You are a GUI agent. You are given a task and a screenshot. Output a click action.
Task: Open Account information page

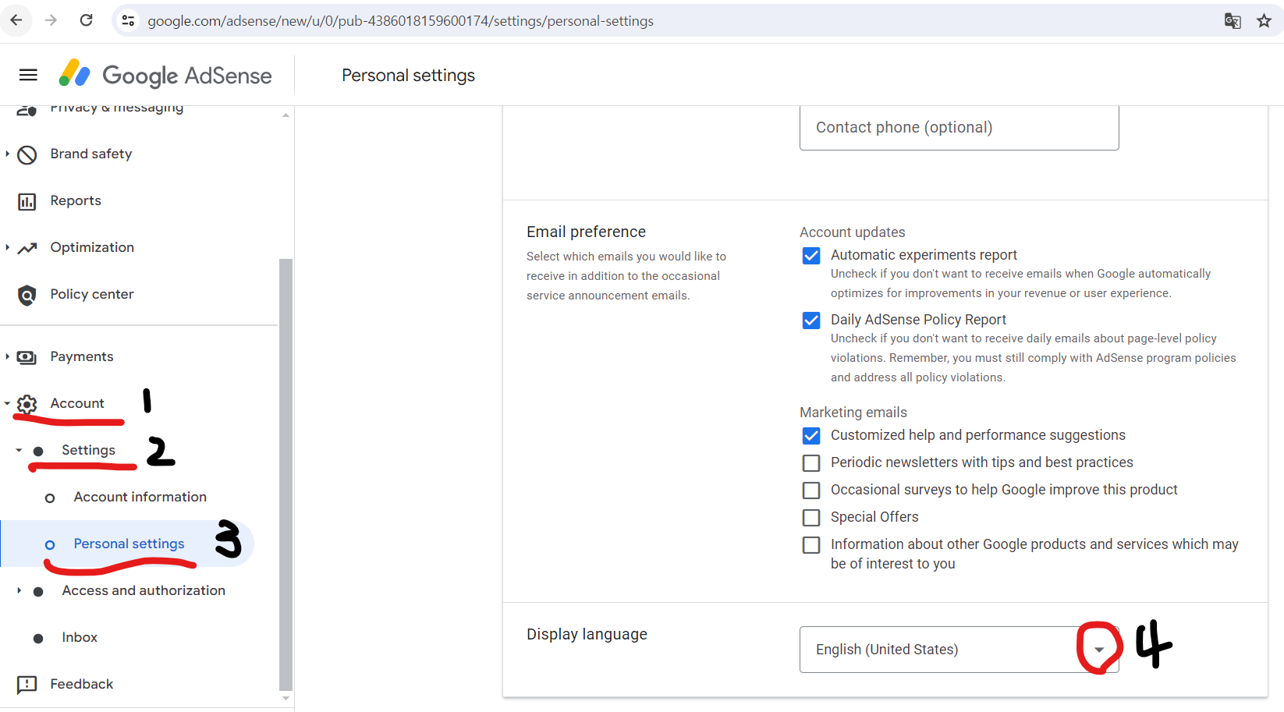tap(140, 497)
